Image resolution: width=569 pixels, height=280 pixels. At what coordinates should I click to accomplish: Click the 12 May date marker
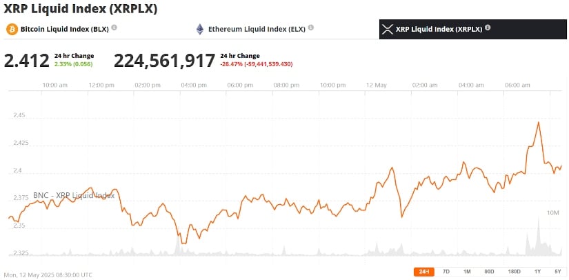pos(376,85)
